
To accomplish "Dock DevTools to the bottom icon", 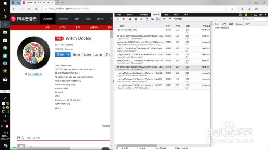I will [256, 15].
